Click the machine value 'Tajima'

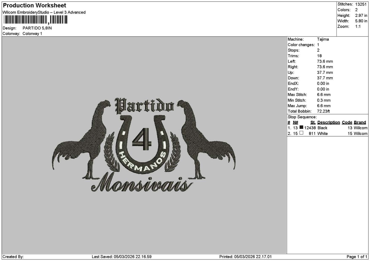323,39
